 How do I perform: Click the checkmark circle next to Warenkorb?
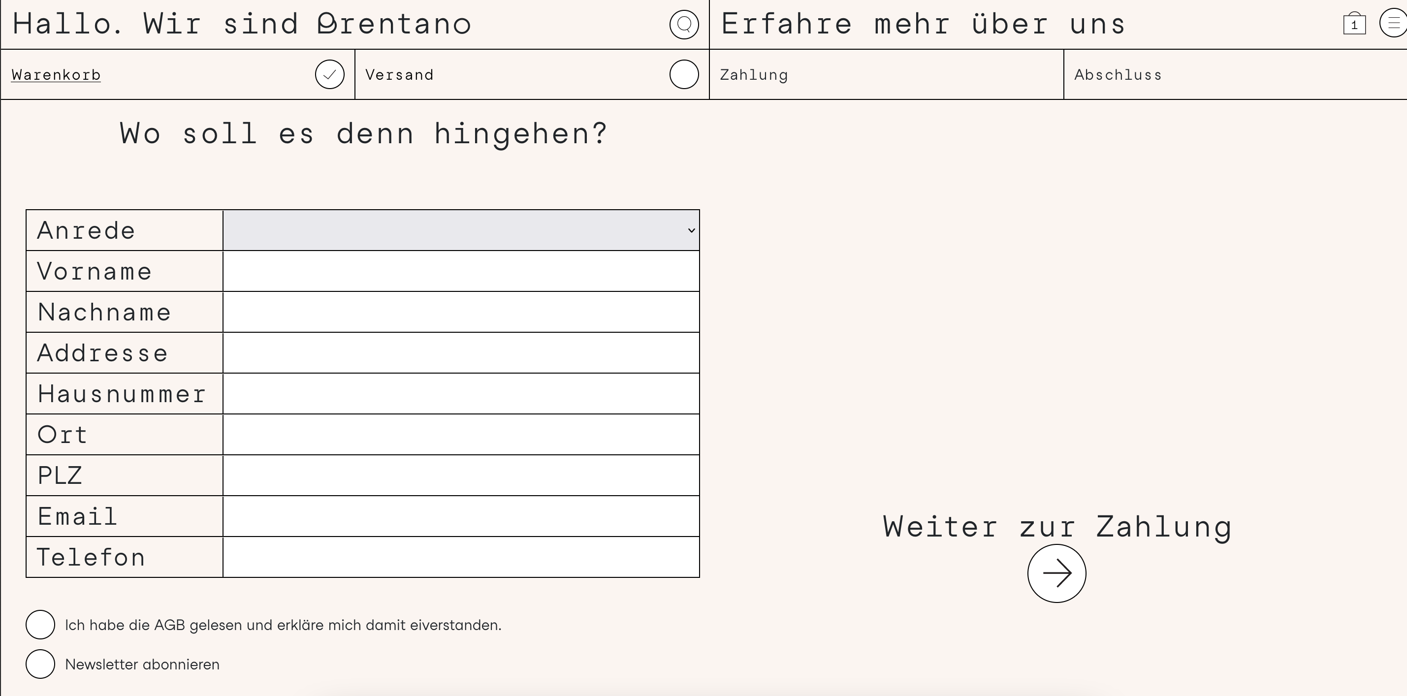[x=329, y=74]
